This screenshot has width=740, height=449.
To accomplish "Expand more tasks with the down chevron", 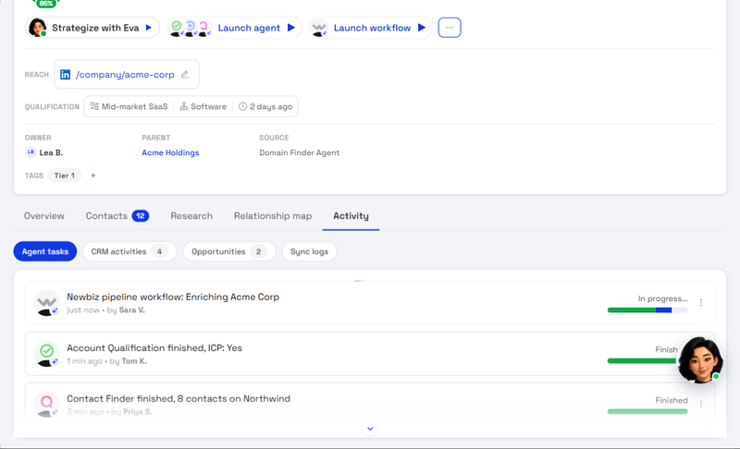I will tap(370, 429).
